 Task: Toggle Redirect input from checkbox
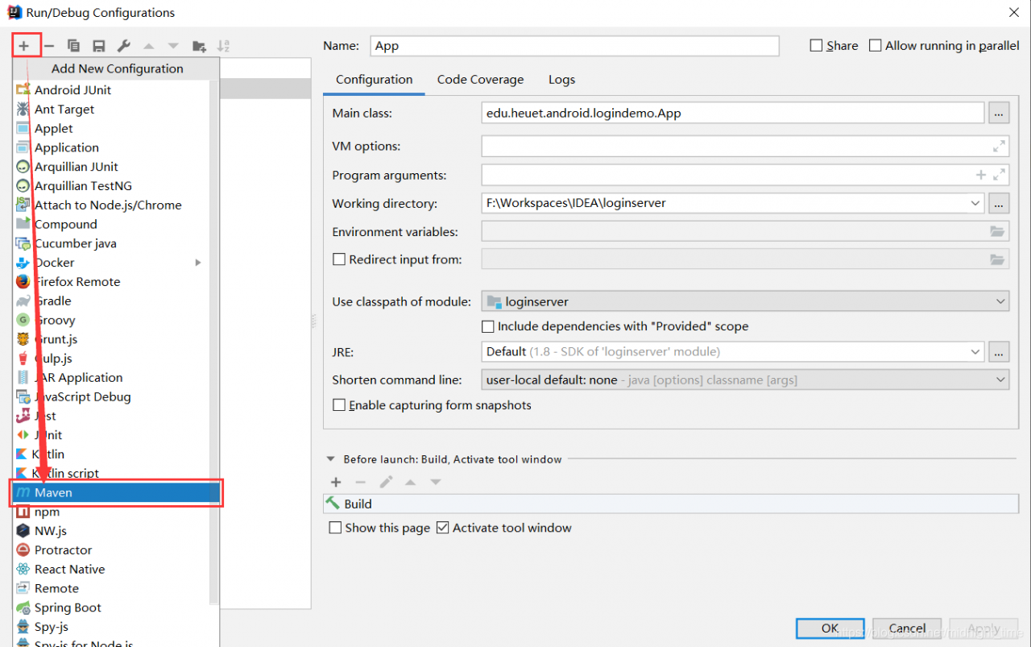339,259
